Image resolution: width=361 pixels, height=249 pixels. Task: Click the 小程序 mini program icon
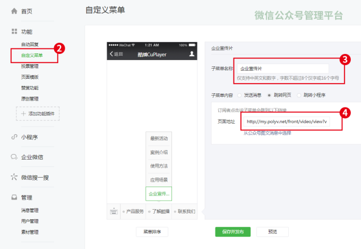14,137
